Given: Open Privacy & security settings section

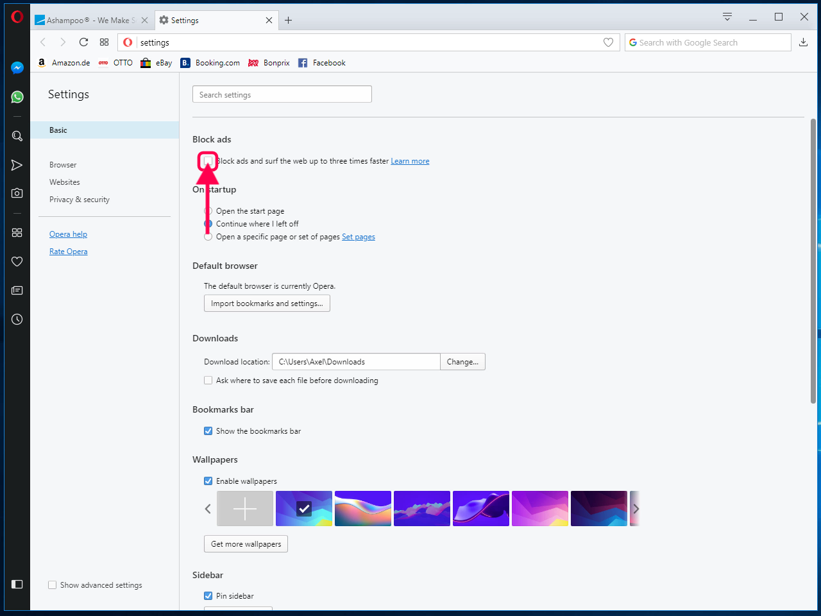Looking at the screenshot, I should pyautogui.click(x=80, y=200).
